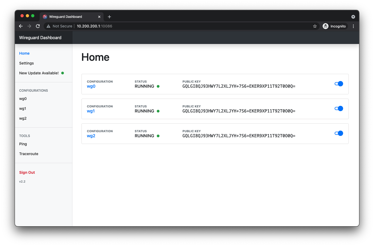Close the Wireguard Dashboard tab
The width and height of the screenshot is (374, 246).
point(99,17)
